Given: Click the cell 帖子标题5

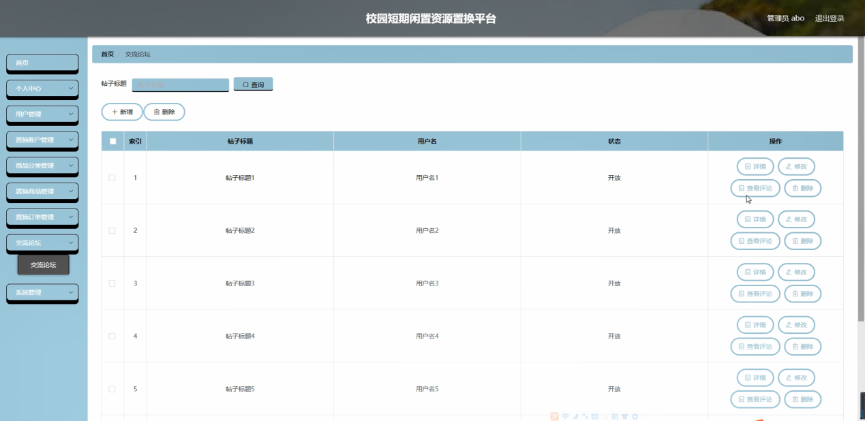Looking at the screenshot, I should 240,389.
